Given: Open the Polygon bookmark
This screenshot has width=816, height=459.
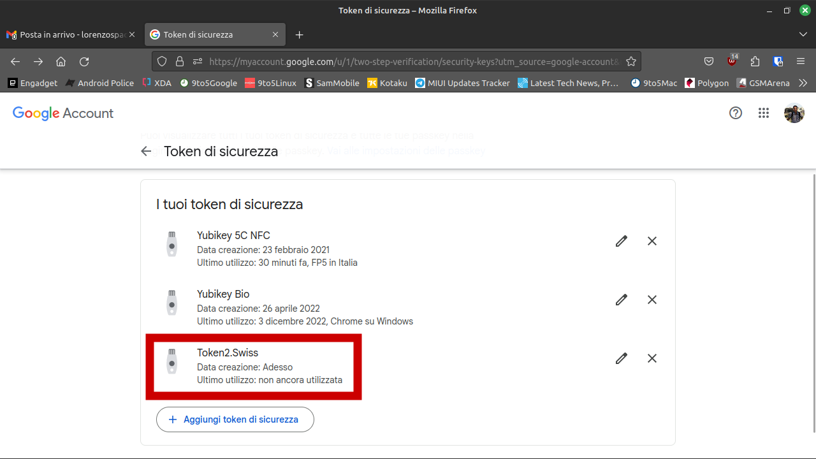Looking at the screenshot, I should pos(706,83).
